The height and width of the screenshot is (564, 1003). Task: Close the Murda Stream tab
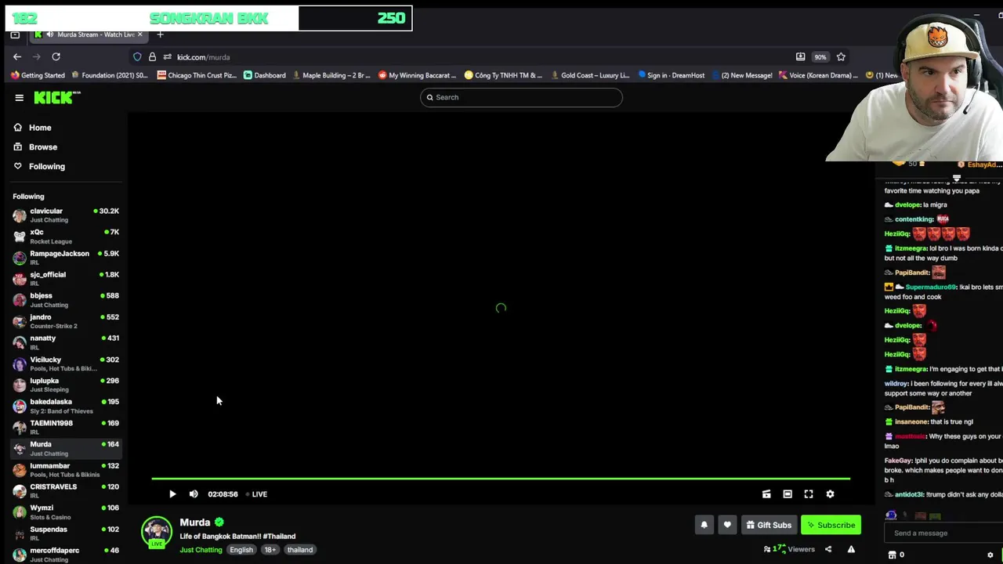(x=140, y=34)
